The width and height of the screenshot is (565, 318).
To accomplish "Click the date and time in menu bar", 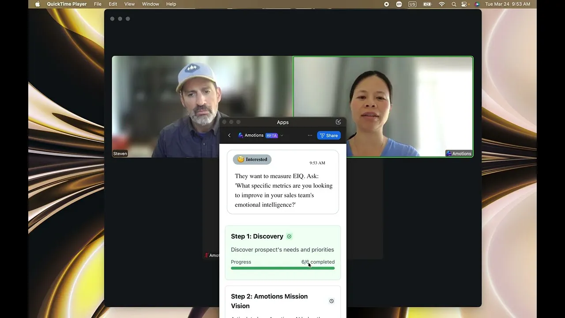I will pyautogui.click(x=508, y=4).
